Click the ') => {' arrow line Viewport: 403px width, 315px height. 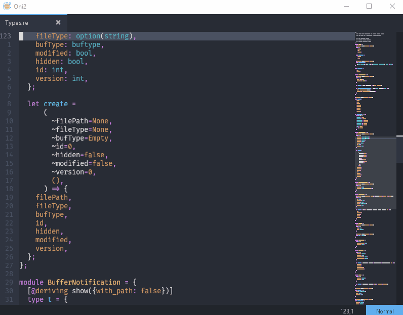pyautogui.click(x=56, y=189)
